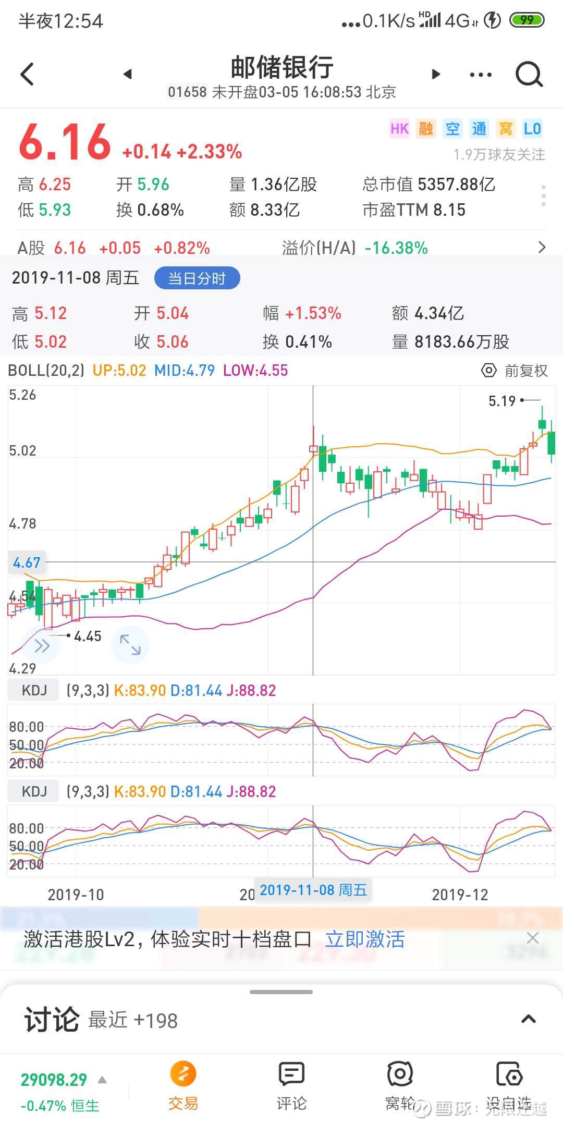563x1126 pixels.
Task: Expand the 讨论 discussion panel chevron
Action: tap(529, 1019)
